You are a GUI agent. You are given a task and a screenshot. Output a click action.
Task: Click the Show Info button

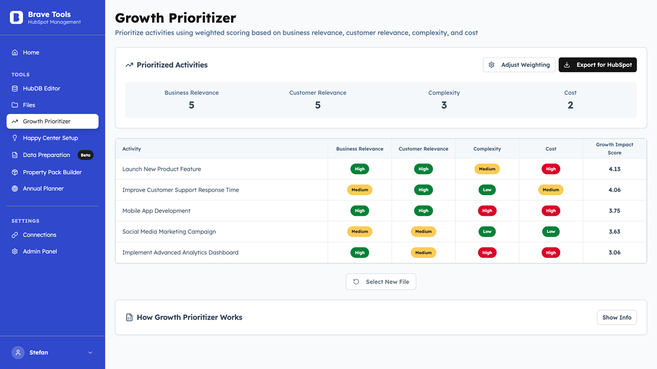pos(616,317)
